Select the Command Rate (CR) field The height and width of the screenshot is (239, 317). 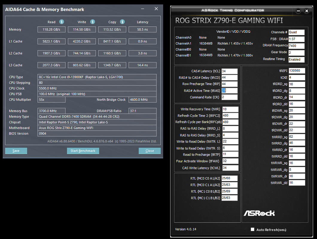point(229,97)
